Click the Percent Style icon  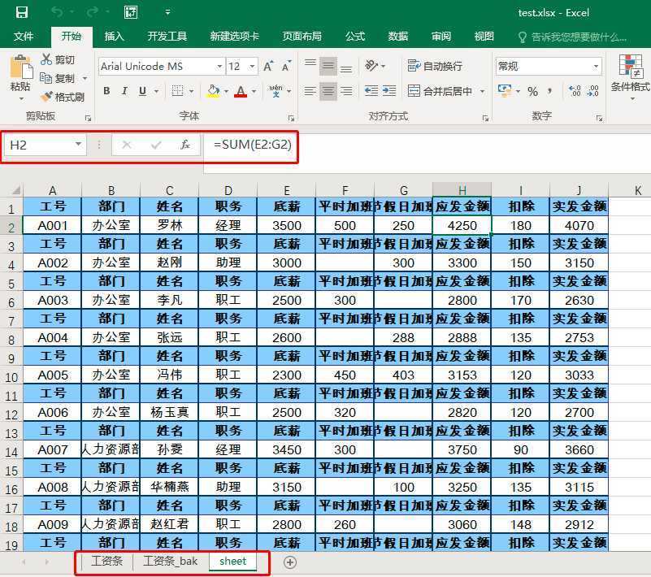coord(533,91)
